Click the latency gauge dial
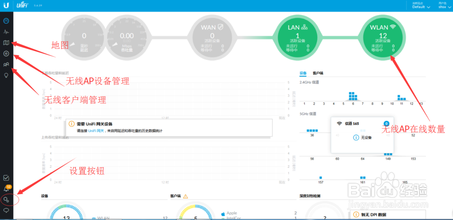The image size is (453, 220). pyautogui.click(x=84, y=38)
